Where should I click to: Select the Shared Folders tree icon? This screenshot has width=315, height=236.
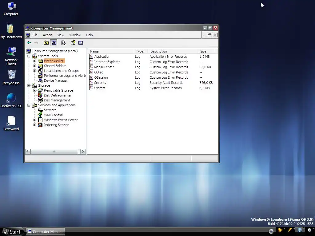point(40,66)
